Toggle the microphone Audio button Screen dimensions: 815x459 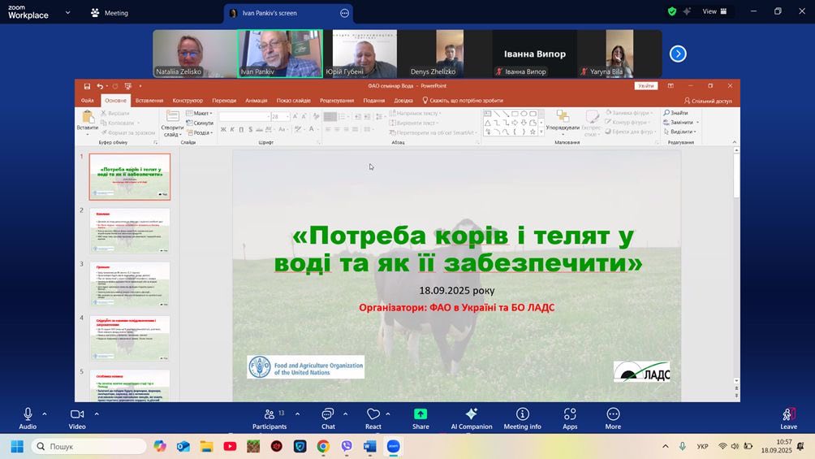click(28, 418)
